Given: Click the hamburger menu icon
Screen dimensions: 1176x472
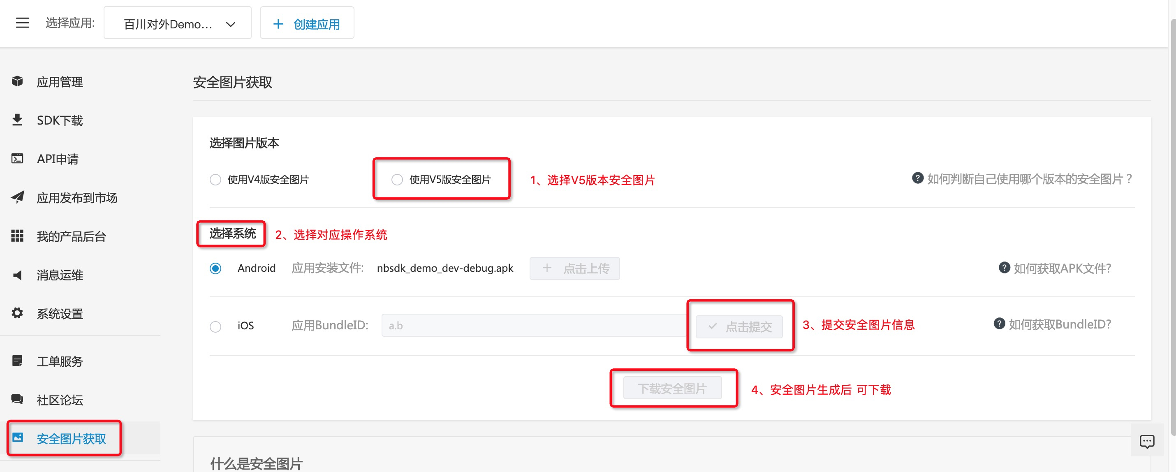Looking at the screenshot, I should tap(22, 23).
